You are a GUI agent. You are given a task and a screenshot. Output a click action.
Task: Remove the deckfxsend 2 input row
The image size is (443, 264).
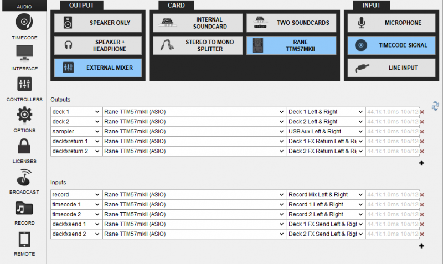(422, 234)
